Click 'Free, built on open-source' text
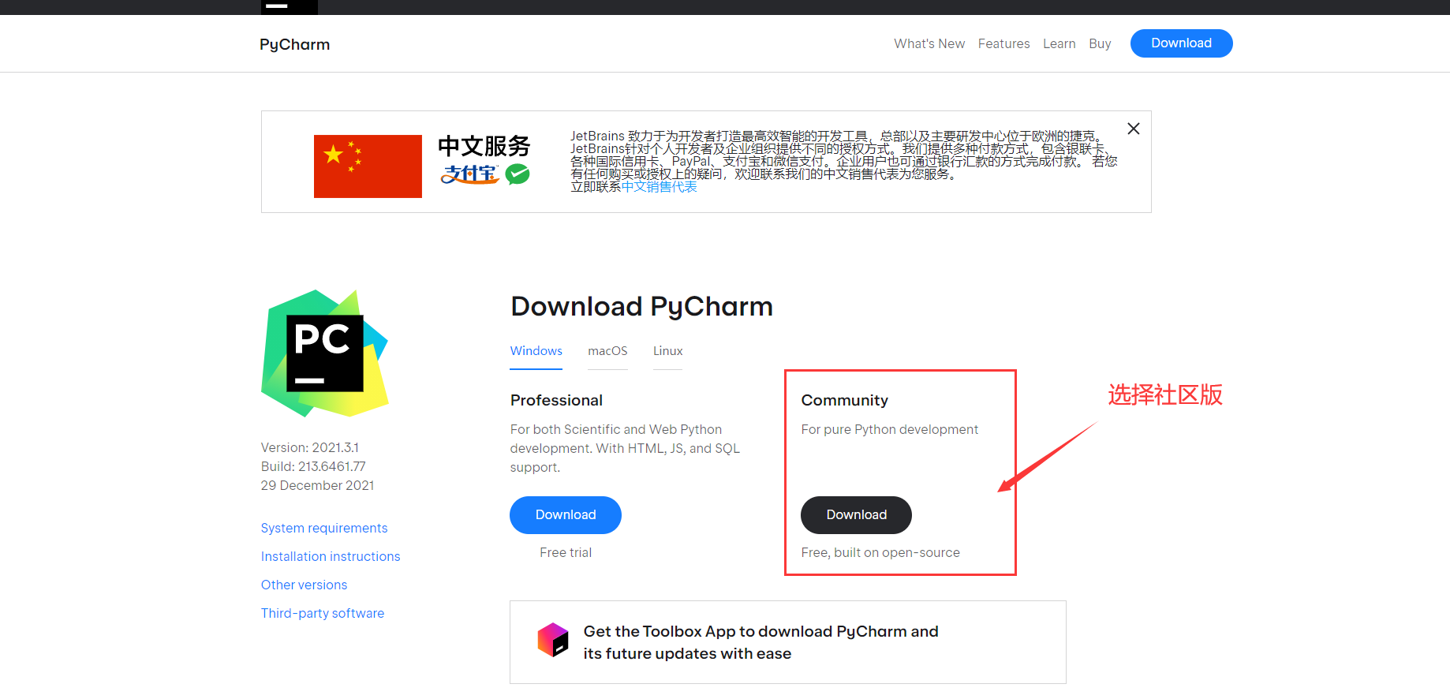This screenshot has width=1450, height=699. pyautogui.click(x=880, y=552)
